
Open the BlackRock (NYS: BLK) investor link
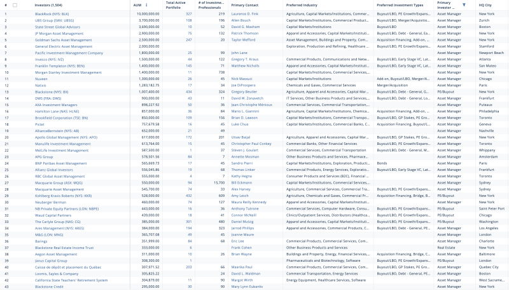[52, 14]
